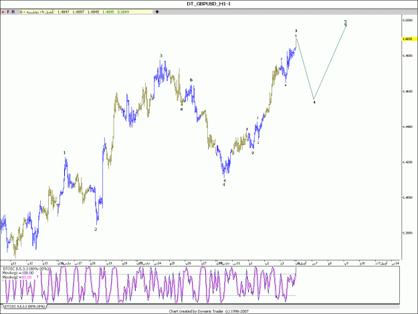Click 1.5000 on the price axis

click(x=407, y=20)
